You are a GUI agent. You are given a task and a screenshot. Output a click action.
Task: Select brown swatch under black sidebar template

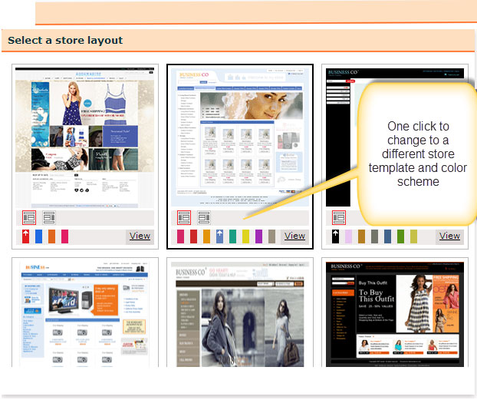361,236
